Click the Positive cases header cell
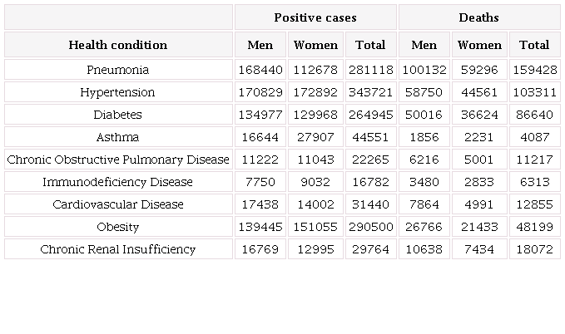565x334 pixels. pyautogui.click(x=315, y=17)
